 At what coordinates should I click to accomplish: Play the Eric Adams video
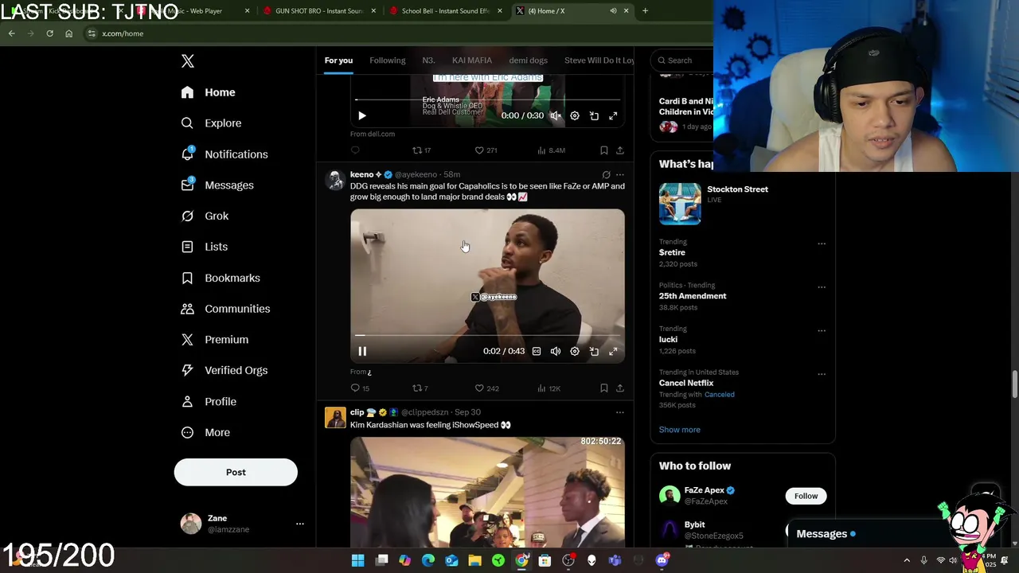(362, 116)
